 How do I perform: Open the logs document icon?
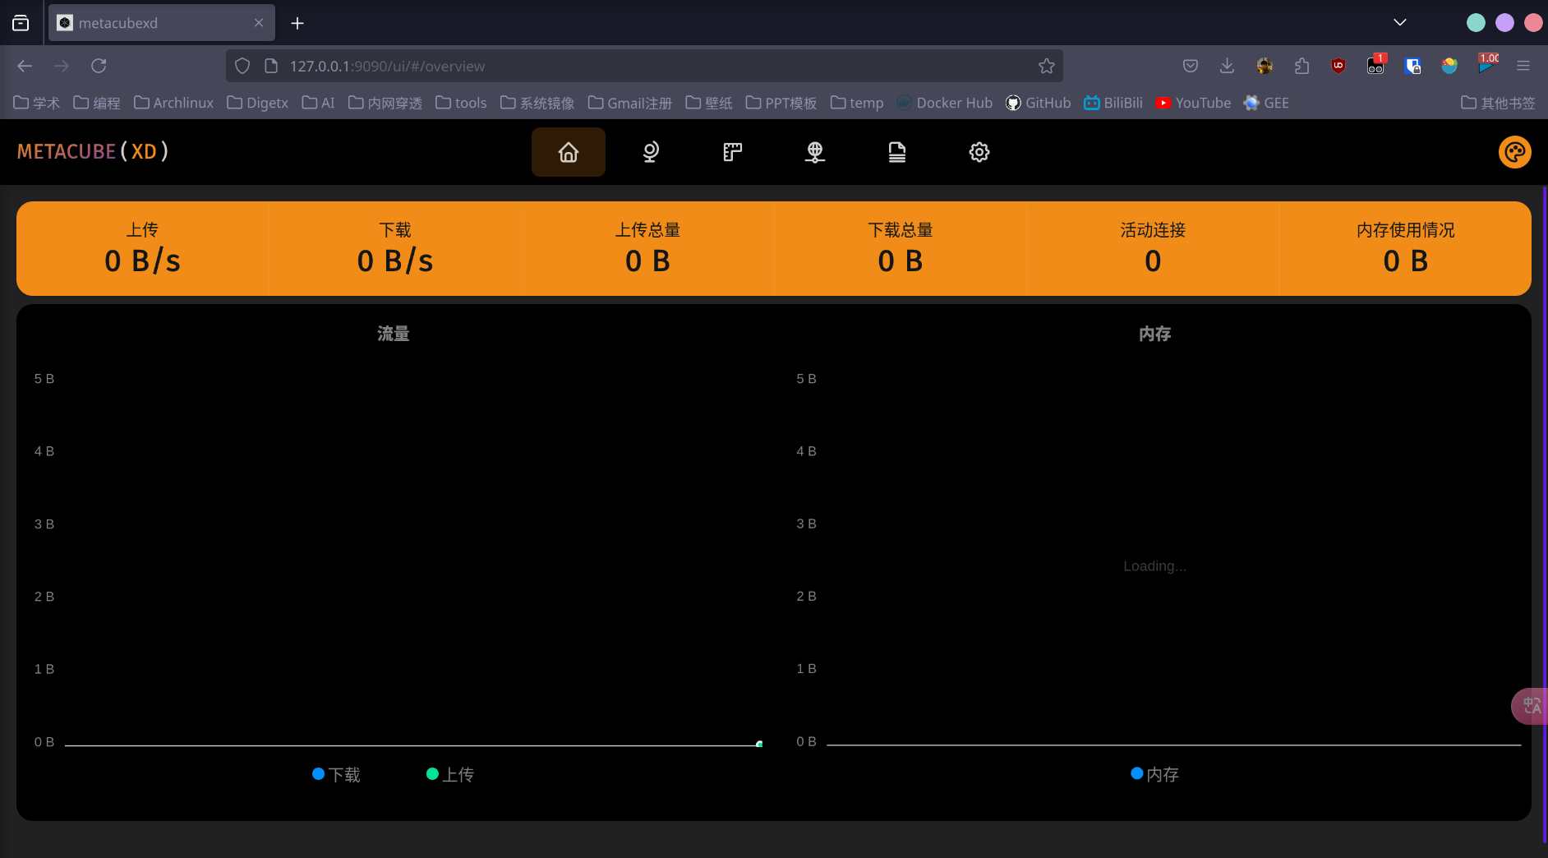(x=896, y=152)
